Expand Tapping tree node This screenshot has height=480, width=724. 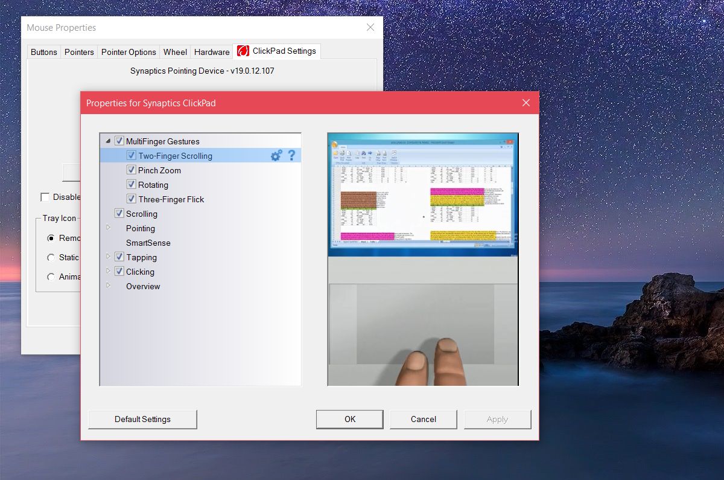109,257
